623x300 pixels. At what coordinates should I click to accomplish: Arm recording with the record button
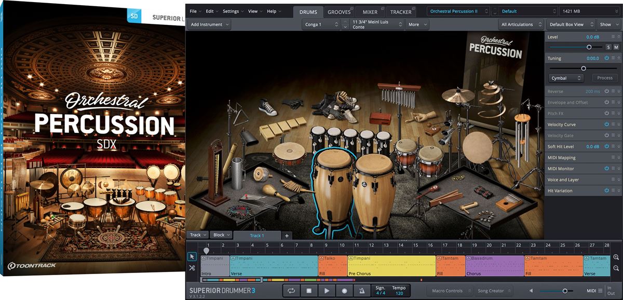[344, 291]
